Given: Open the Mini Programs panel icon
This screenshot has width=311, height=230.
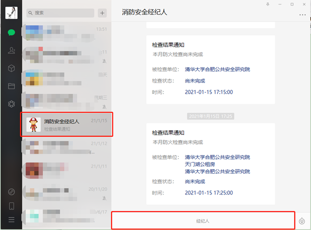Looking at the screenshot, I should tap(11, 192).
